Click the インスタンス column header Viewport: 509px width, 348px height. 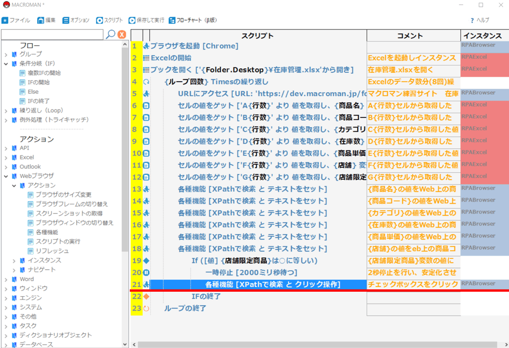[x=484, y=36]
